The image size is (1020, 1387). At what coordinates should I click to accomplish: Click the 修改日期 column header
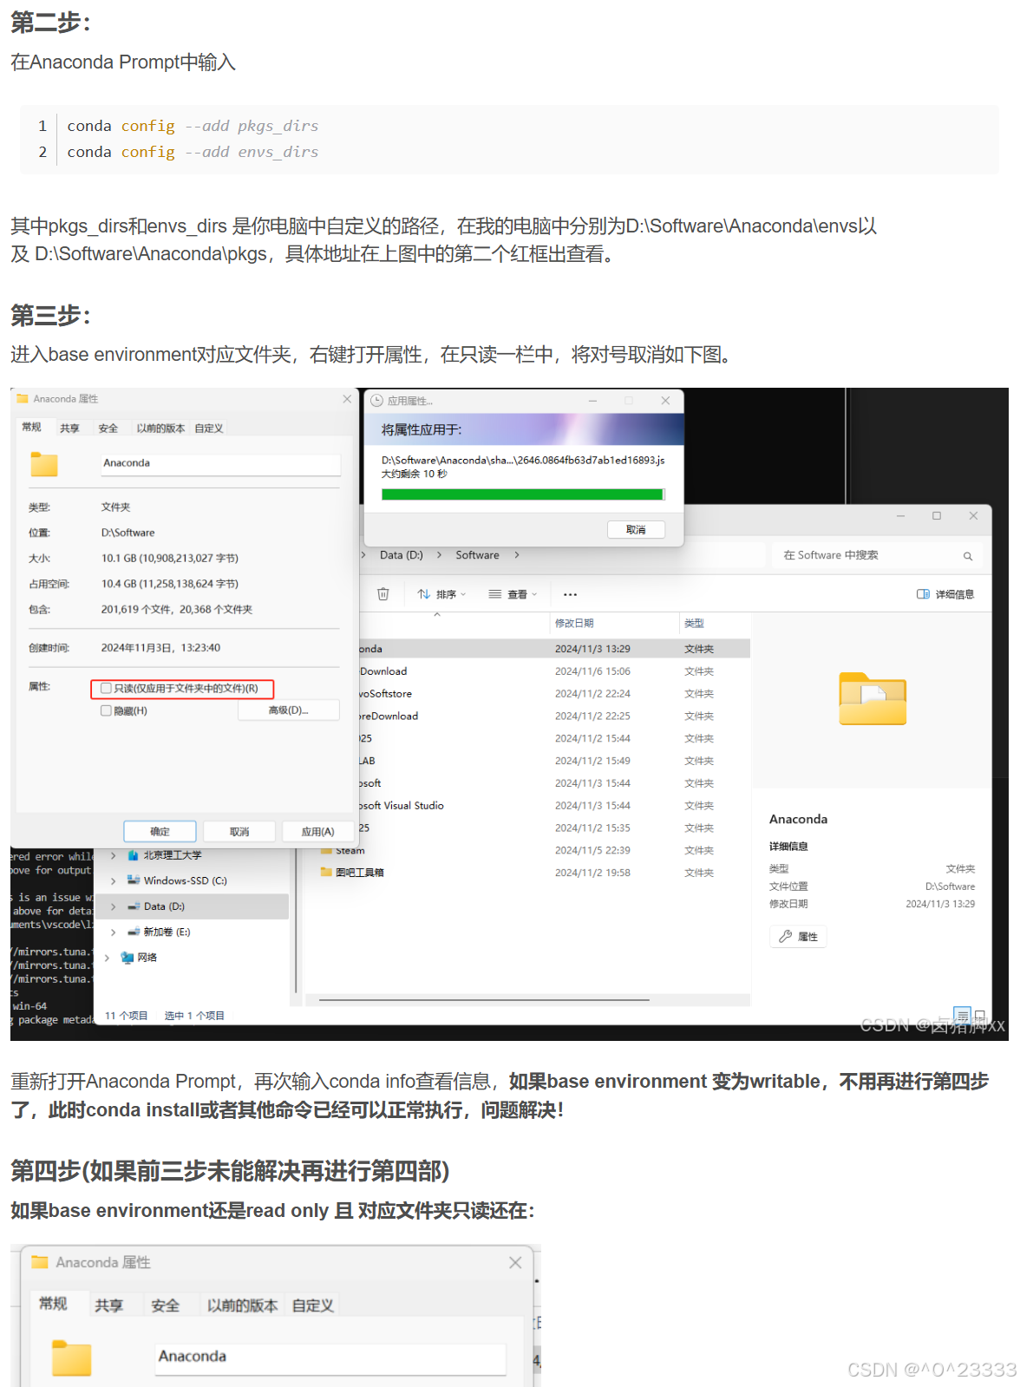(574, 623)
